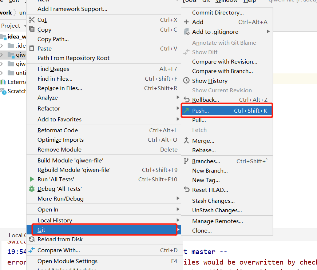The image size is (317, 270).
Task: Choose Push... from the Git submenu
Action: pos(227,110)
